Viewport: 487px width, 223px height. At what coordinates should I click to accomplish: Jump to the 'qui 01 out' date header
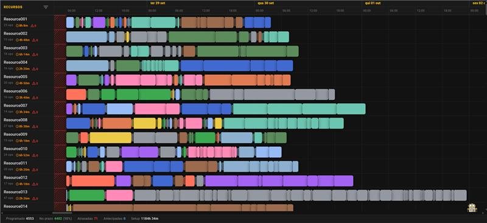coord(373,3)
